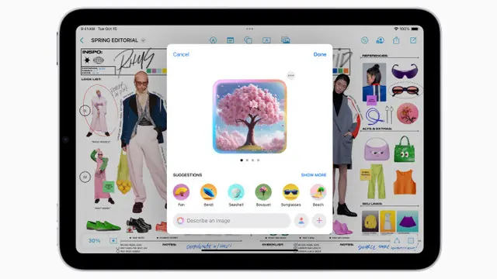Confirm with the Done button
The image size is (497, 279).
320,54
